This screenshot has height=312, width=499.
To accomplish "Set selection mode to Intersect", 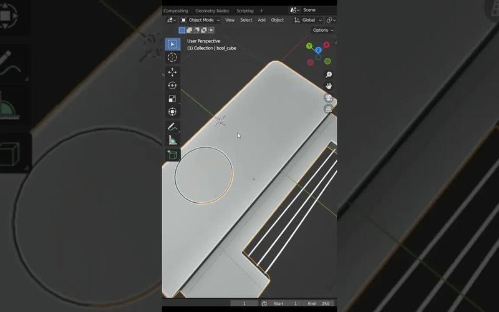I will [211, 30].
